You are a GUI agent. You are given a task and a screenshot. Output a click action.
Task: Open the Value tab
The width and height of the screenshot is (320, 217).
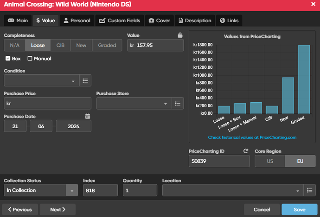click(x=46, y=20)
